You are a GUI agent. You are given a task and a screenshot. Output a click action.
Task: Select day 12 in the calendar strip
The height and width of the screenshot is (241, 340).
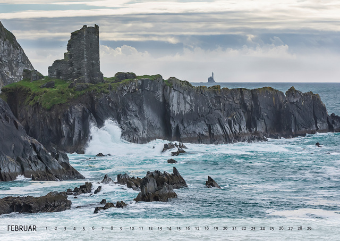pyautogui.click(x=150, y=228)
